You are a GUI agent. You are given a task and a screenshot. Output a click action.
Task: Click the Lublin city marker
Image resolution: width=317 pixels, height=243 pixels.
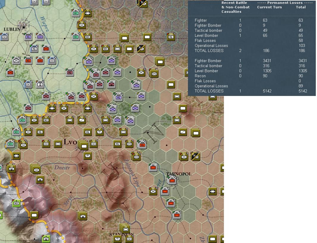(x=24, y=27)
